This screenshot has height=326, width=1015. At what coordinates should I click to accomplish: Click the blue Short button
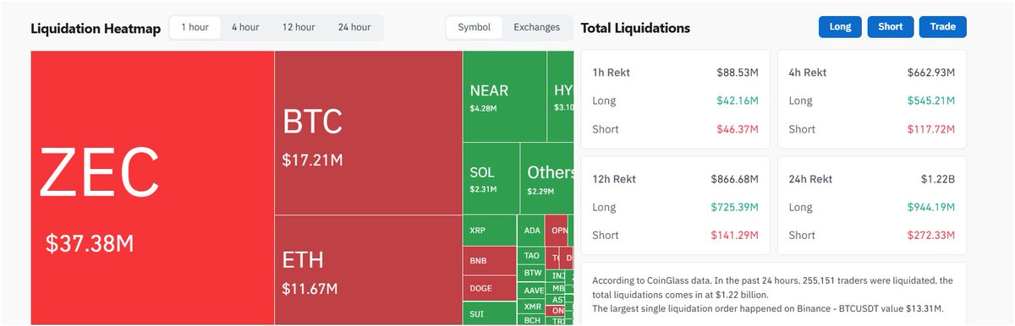coord(890,27)
